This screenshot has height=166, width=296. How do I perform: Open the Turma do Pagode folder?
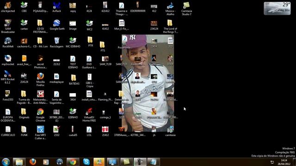24,97
